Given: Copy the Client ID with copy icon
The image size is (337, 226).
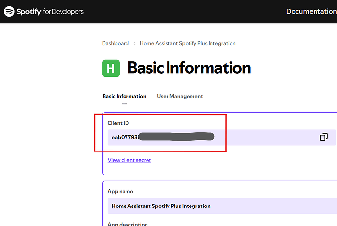Looking at the screenshot, I should 324,137.
